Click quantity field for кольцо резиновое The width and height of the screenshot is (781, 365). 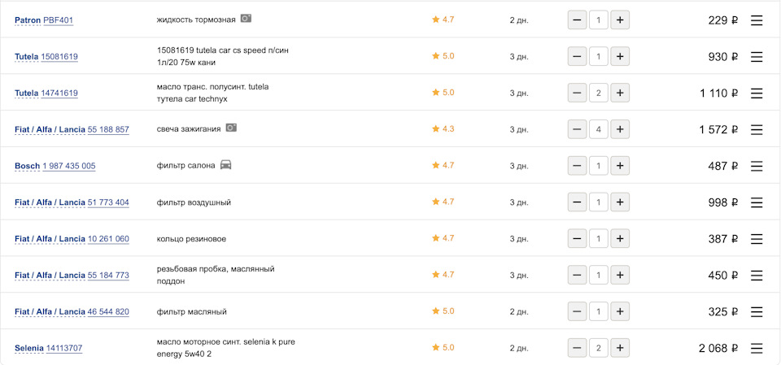(599, 239)
